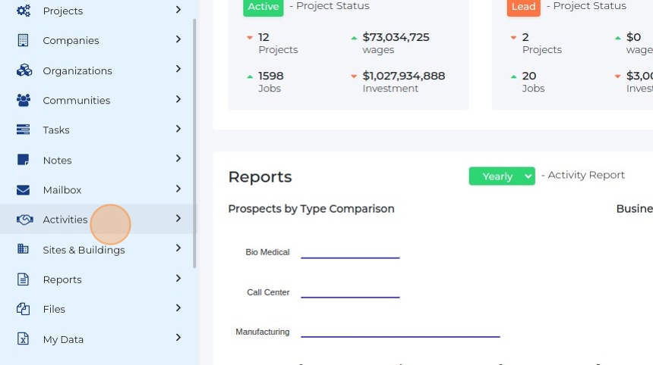Click the Sites & Buildings icon
Image resolution: width=653 pixels, height=365 pixels.
(24, 249)
